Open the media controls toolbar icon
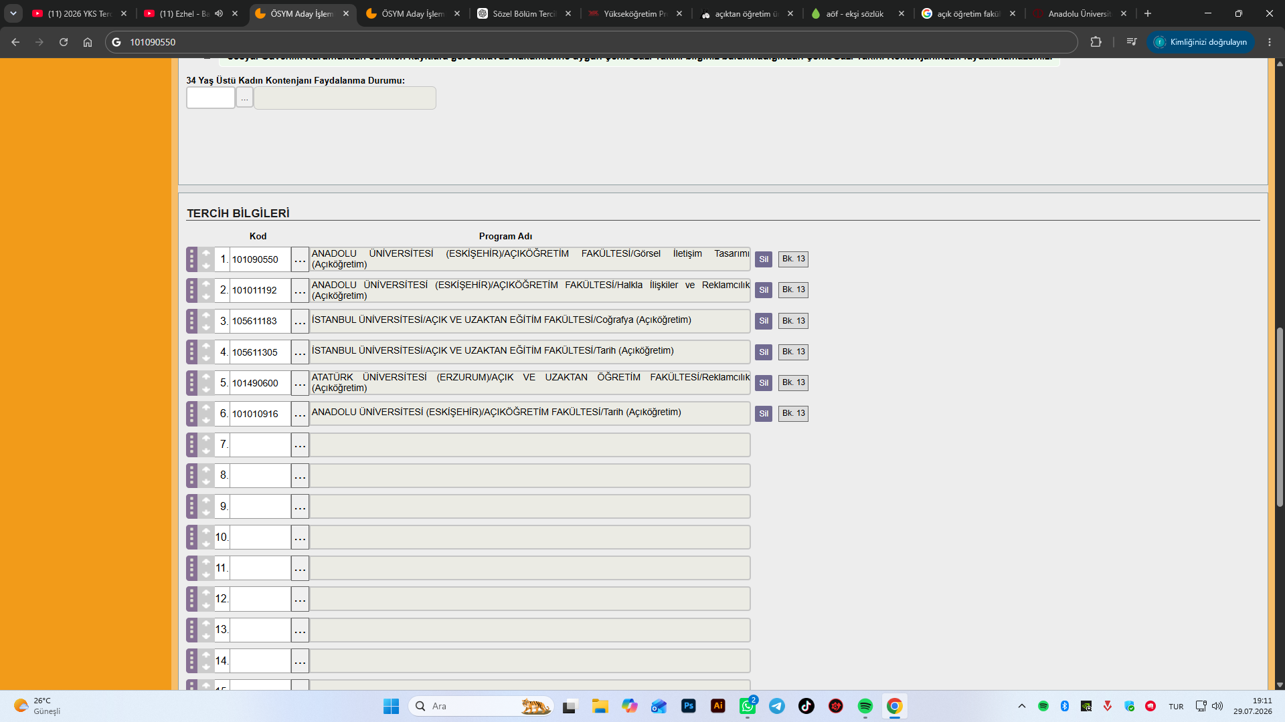 click(x=1132, y=42)
